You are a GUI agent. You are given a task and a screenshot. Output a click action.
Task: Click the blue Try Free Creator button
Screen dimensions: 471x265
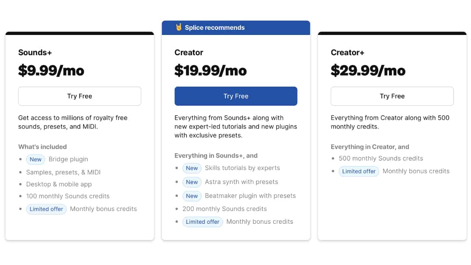click(x=236, y=96)
